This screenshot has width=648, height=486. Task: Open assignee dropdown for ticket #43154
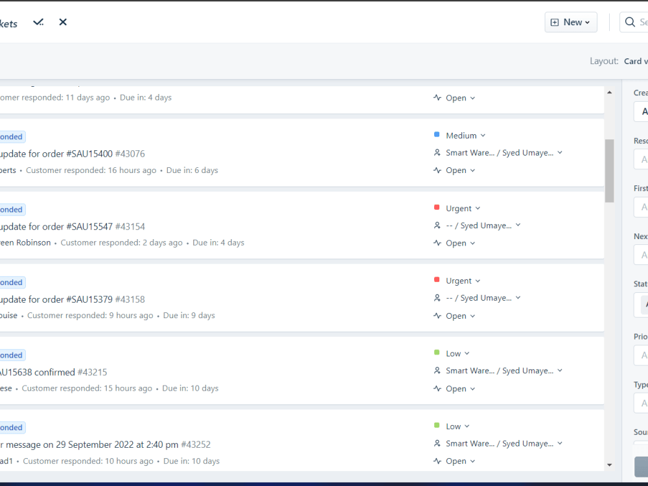coord(483,226)
